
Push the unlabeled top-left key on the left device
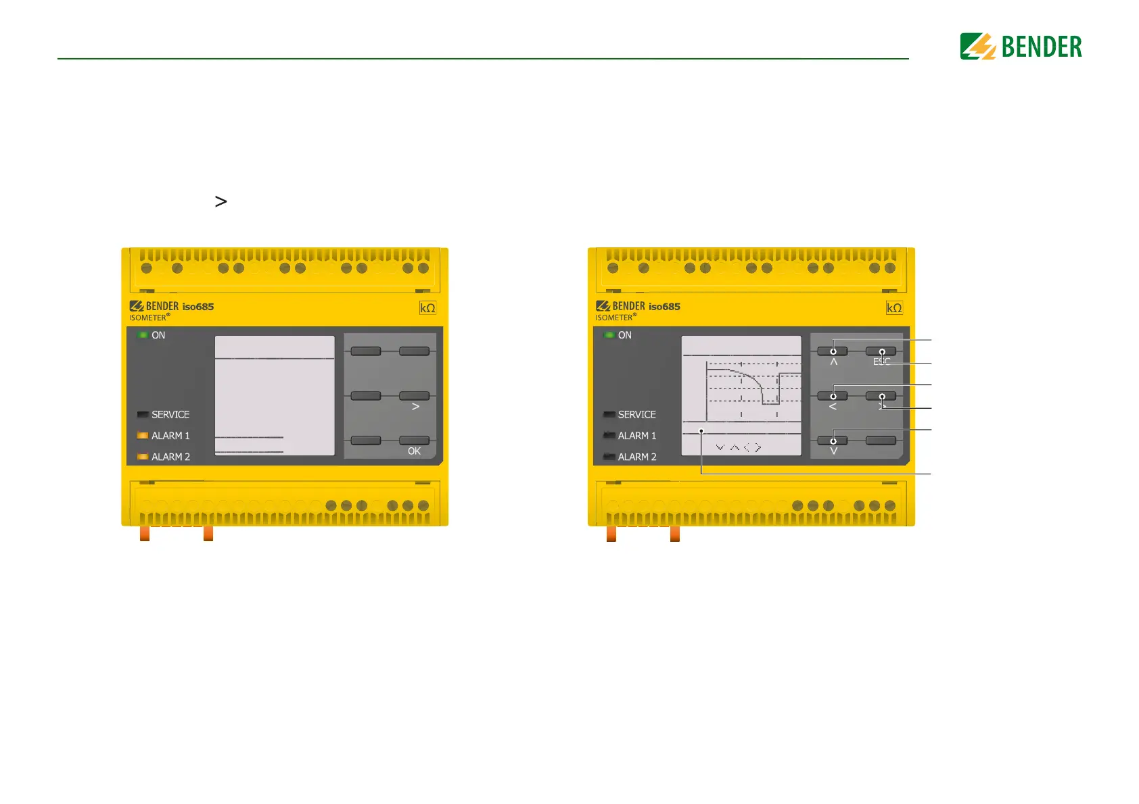click(365, 351)
